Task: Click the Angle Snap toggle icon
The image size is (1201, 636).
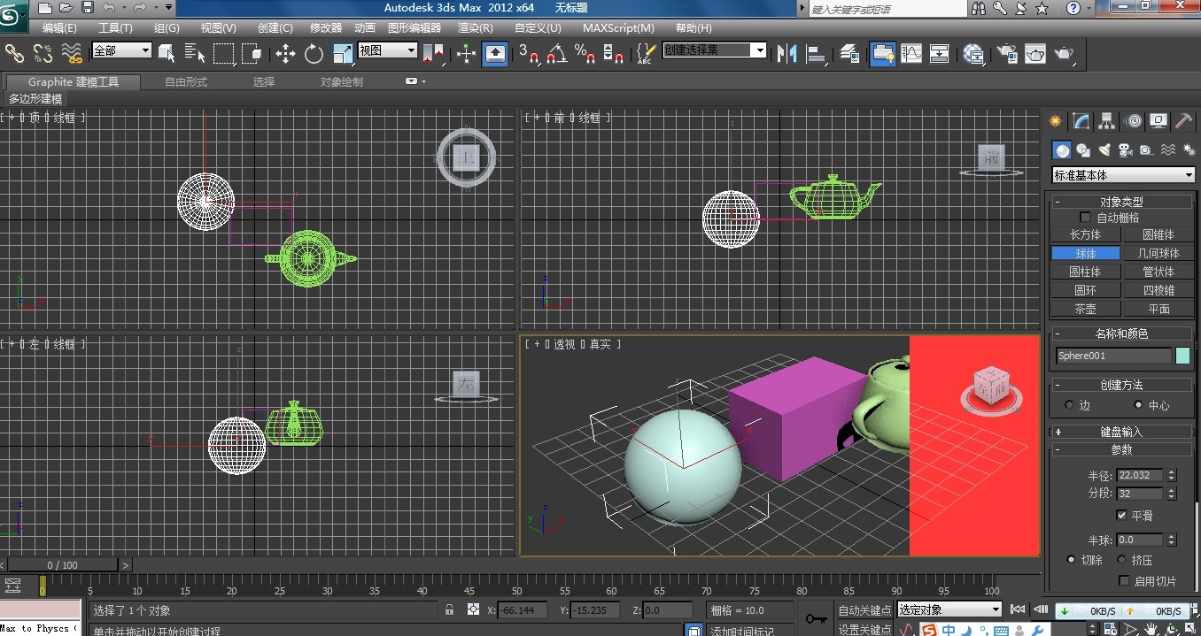Action: pyautogui.click(x=556, y=54)
